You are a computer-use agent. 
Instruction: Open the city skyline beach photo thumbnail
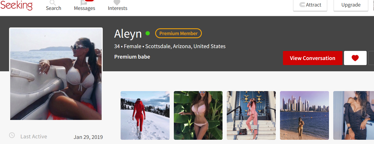coord(304,115)
